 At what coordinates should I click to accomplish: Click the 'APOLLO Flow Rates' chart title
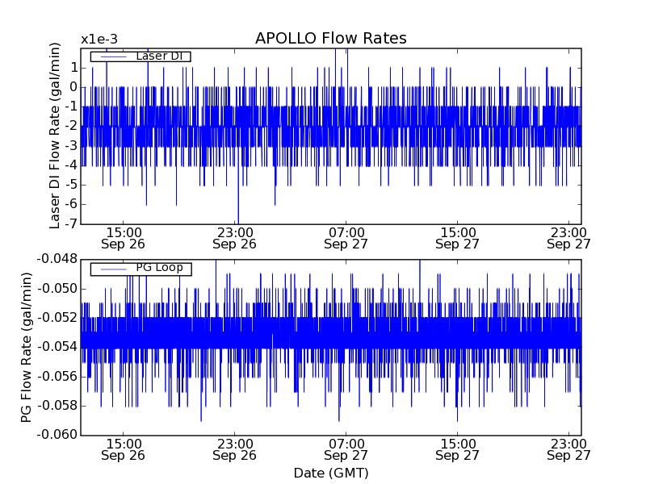(x=331, y=38)
